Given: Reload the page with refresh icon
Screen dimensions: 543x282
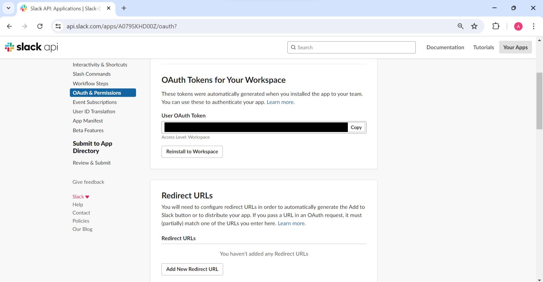Looking at the screenshot, I should pos(40,26).
